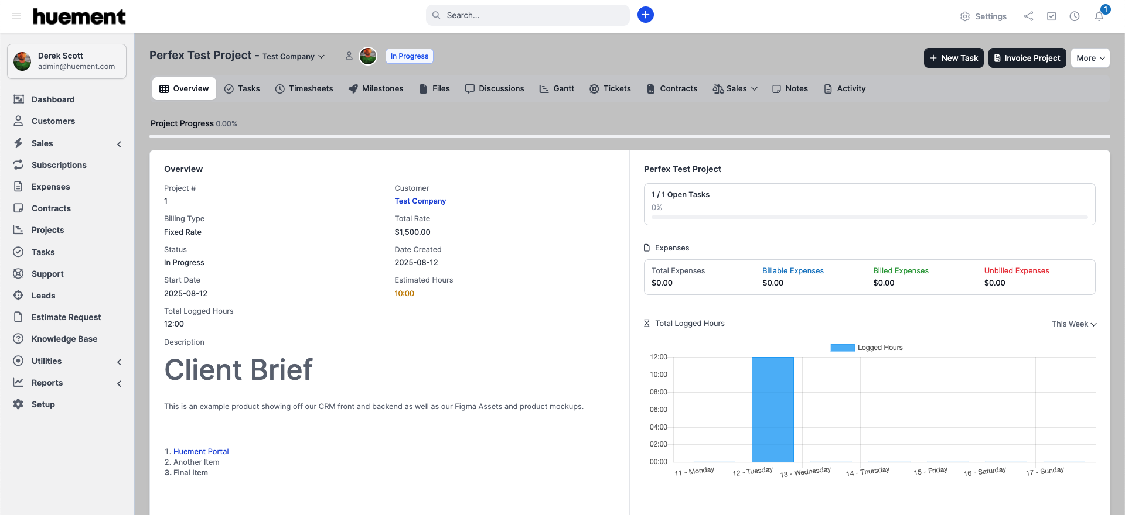This screenshot has width=1125, height=515.
Task: Open the Huement Portal link
Action: (201, 451)
